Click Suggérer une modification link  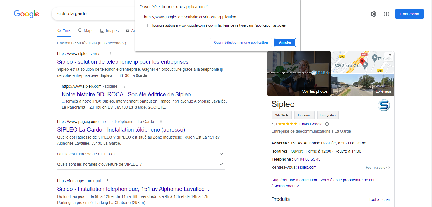point(294,180)
